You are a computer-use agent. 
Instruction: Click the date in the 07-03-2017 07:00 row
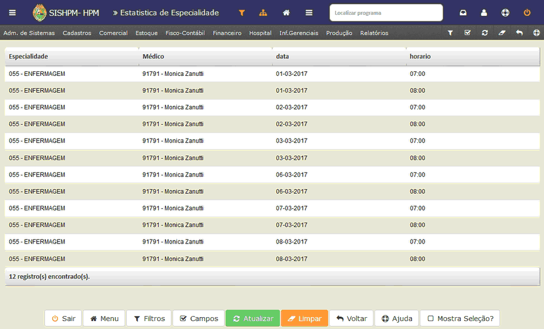tap(291, 208)
